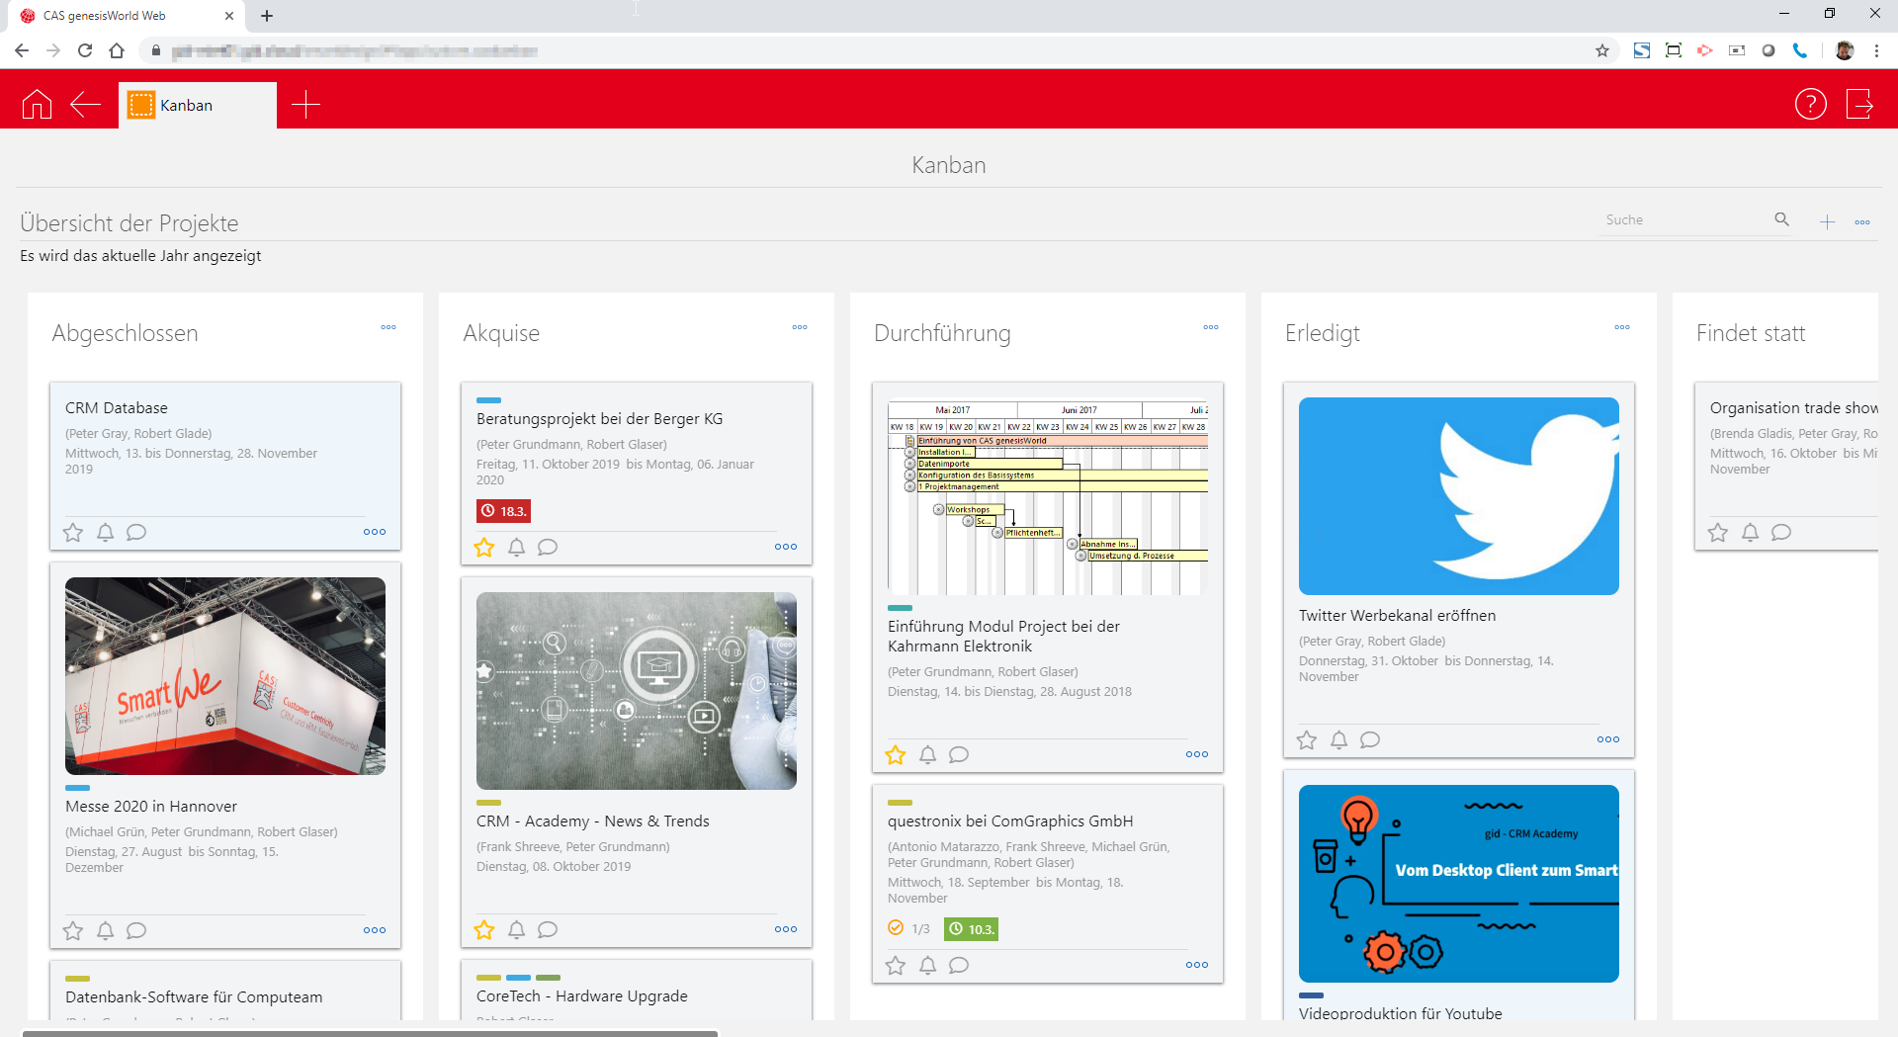1898x1037 pixels.
Task: Click bell on Twitter Werbekanal card
Action: [x=1338, y=740]
